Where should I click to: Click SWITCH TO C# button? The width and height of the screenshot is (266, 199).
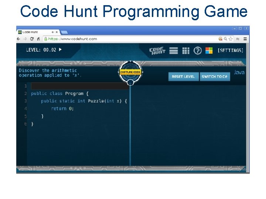tap(215, 77)
